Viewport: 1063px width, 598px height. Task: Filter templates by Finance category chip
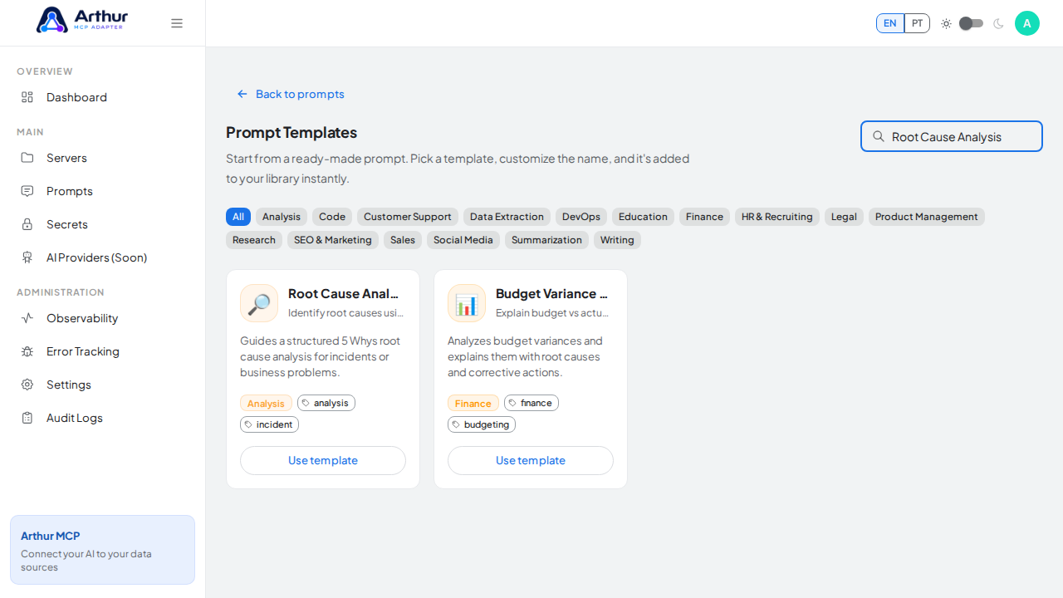pyautogui.click(x=704, y=217)
